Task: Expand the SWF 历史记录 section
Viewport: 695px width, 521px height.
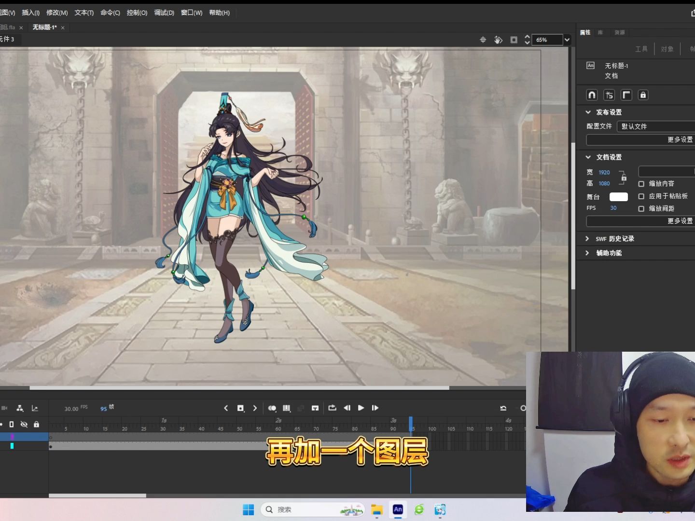Action: click(587, 239)
